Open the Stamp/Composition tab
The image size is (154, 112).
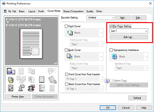pyautogui.click(x=73, y=11)
